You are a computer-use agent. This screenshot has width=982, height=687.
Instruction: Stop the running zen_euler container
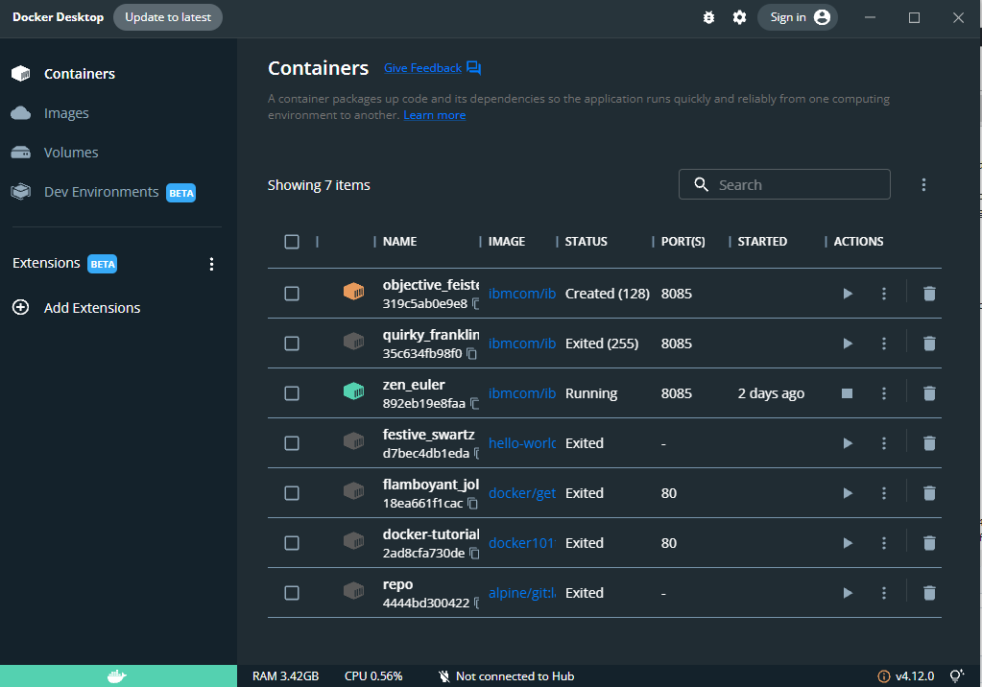(848, 392)
